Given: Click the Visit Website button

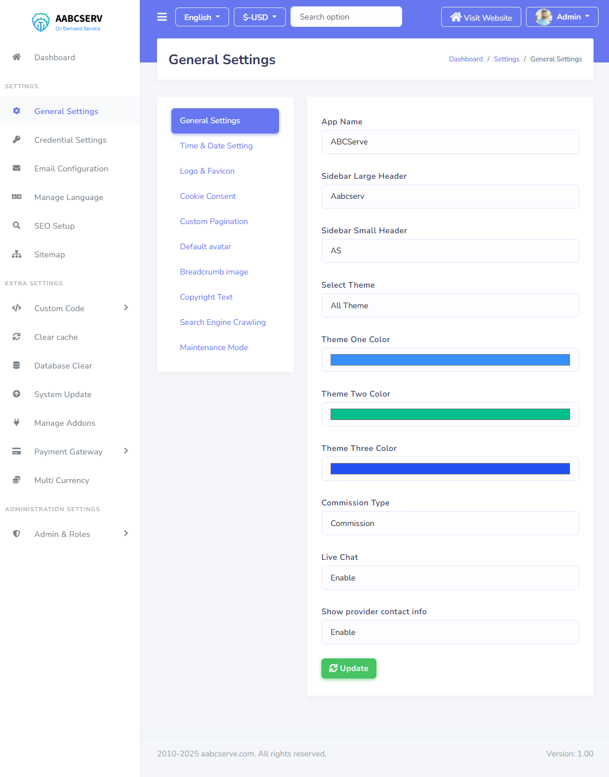Looking at the screenshot, I should (x=481, y=17).
